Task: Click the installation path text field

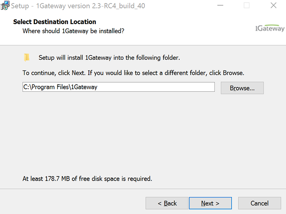Action: tap(118, 87)
